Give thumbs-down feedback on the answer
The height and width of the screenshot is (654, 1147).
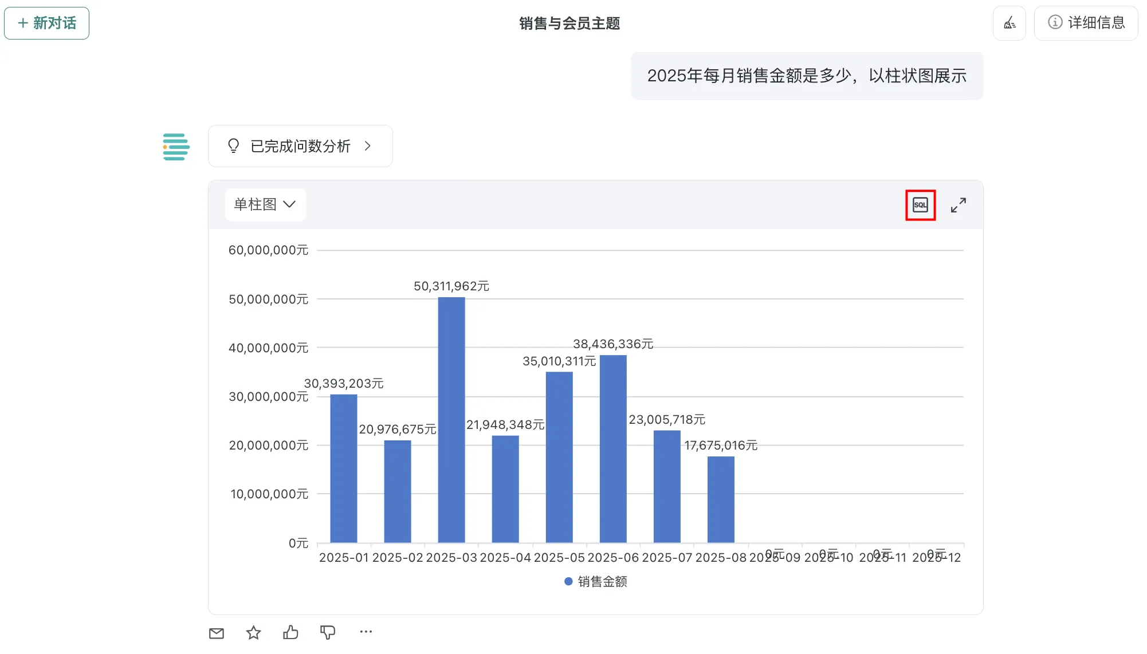tap(328, 632)
